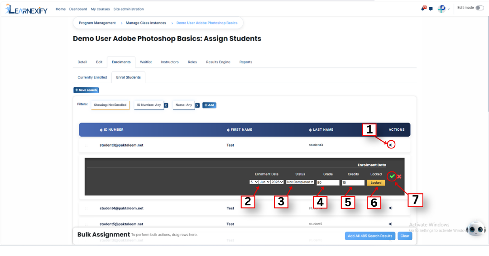489x256 pixels.
Task: Switch to the Roles tab
Action: (192, 62)
